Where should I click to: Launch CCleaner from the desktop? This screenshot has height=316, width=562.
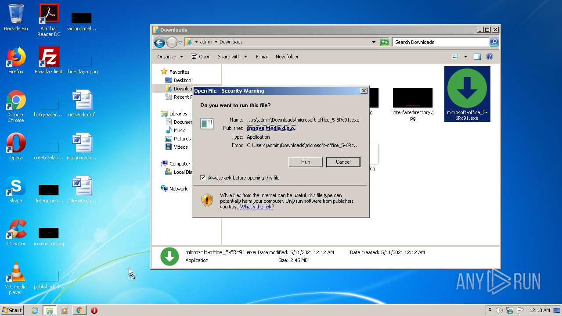point(16,233)
